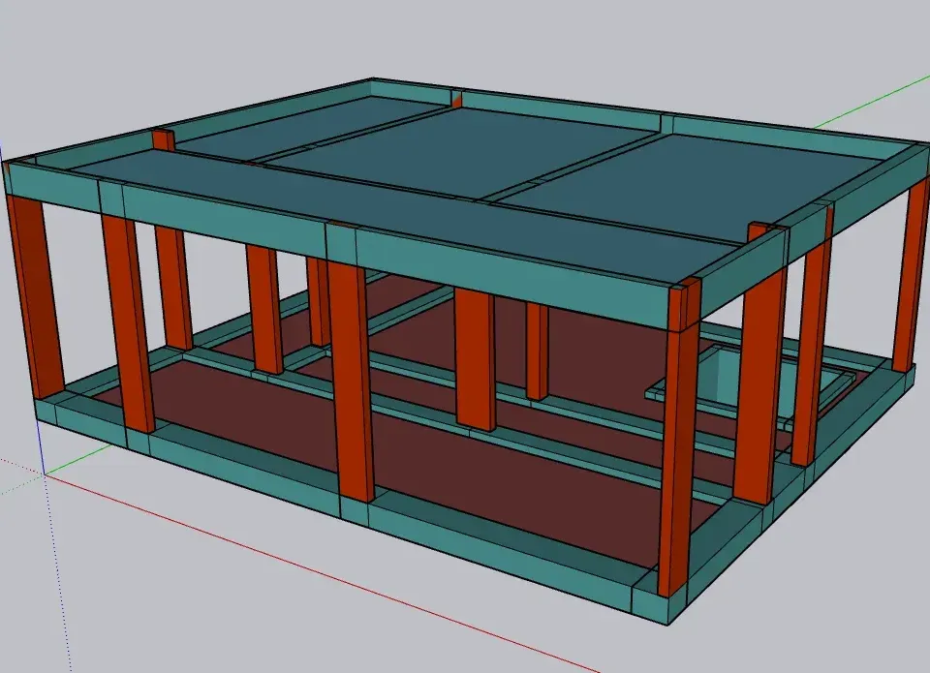Click the solid red axis line
Image resolution: width=930 pixels, height=673 pixels.
coord(321,575)
